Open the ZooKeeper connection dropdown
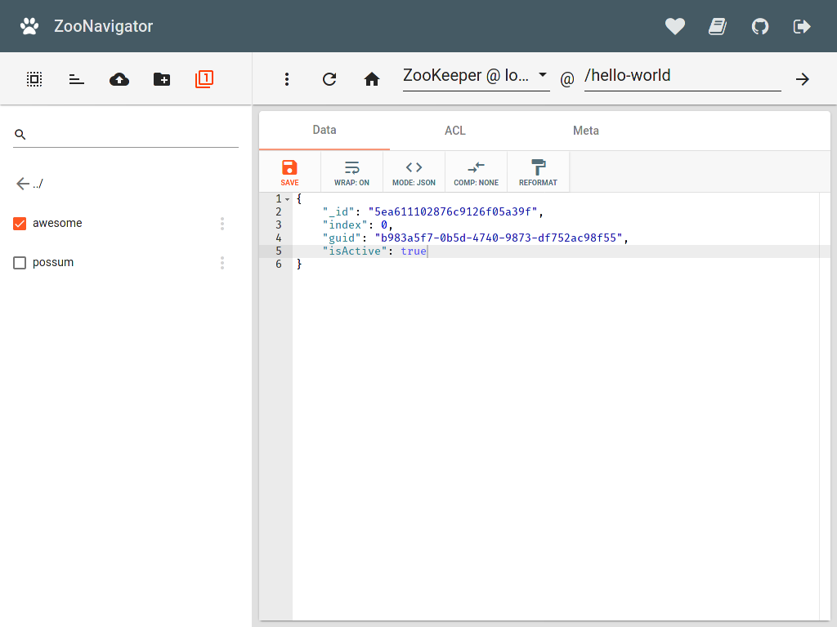Screen dimensions: 837x627 [x=476, y=75]
